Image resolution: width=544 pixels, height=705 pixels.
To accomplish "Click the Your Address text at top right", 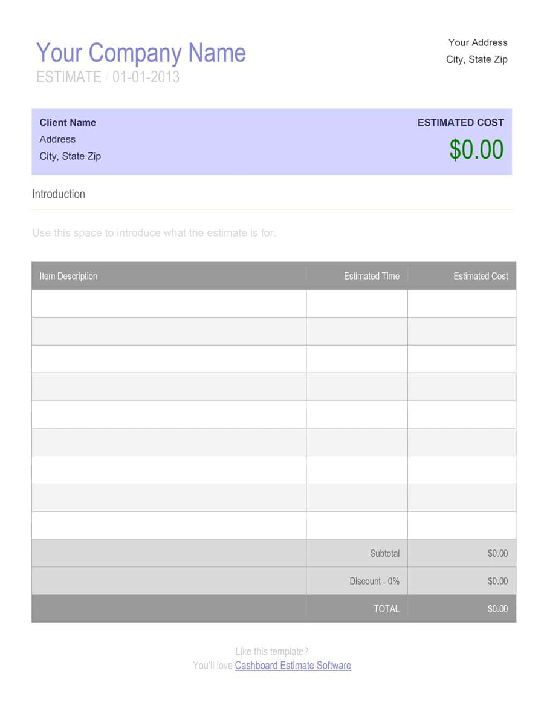I will (x=478, y=42).
